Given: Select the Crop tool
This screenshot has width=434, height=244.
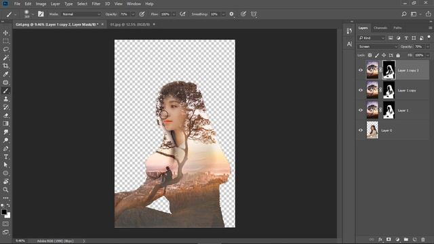Looking at the screenshot, I should (x=5, y=66).
